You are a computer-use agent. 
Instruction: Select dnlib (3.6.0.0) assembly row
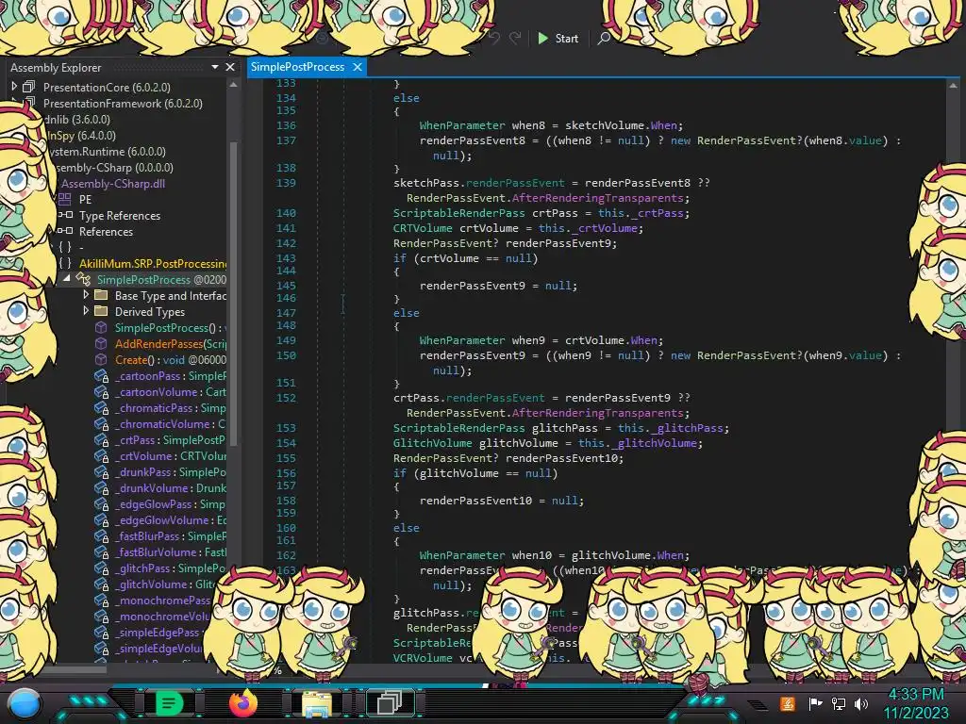[x=77, y=120]
